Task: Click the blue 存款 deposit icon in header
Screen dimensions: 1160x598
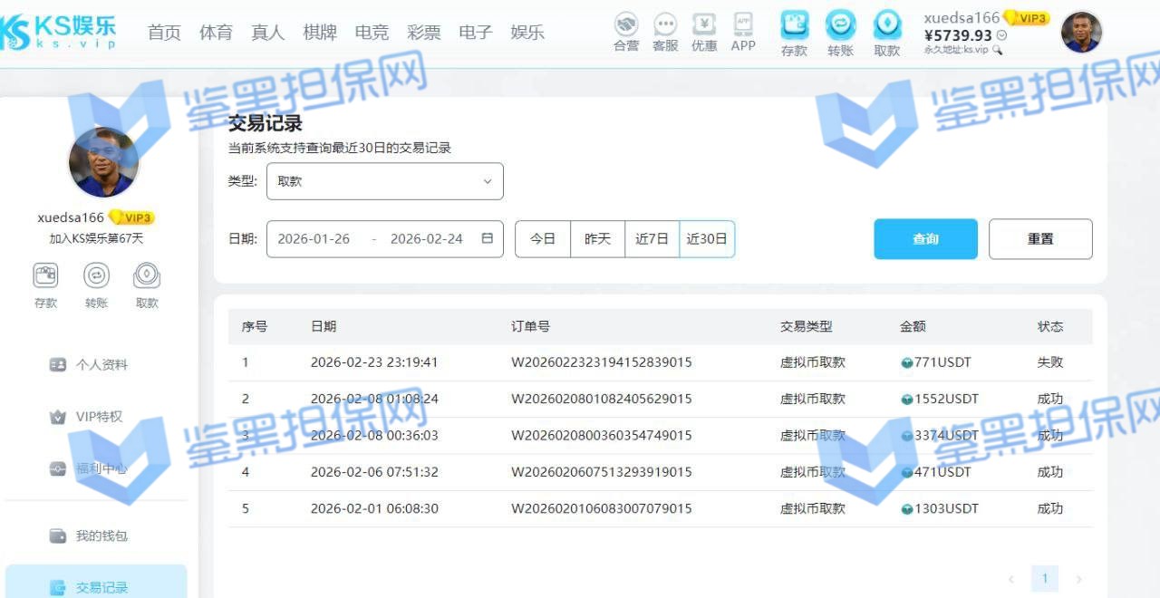Action: (794, 25)
